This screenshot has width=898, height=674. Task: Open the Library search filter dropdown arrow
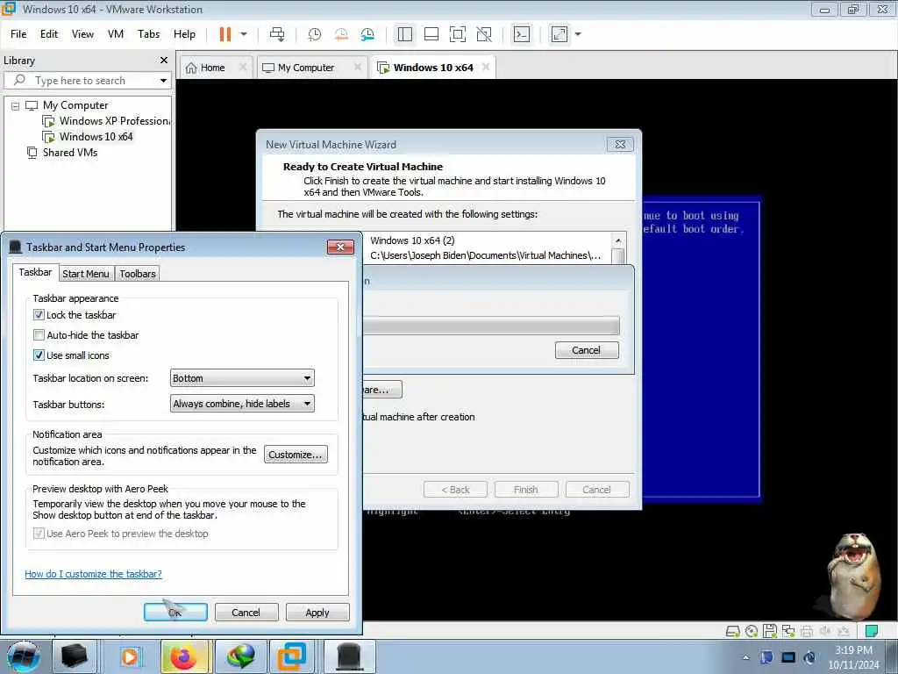[x=163, y=81]
